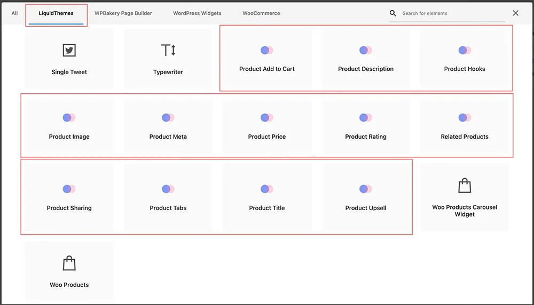This screenshot has width=534, height=305.
Task: Click the Related Products element icon
Action: 465,118
